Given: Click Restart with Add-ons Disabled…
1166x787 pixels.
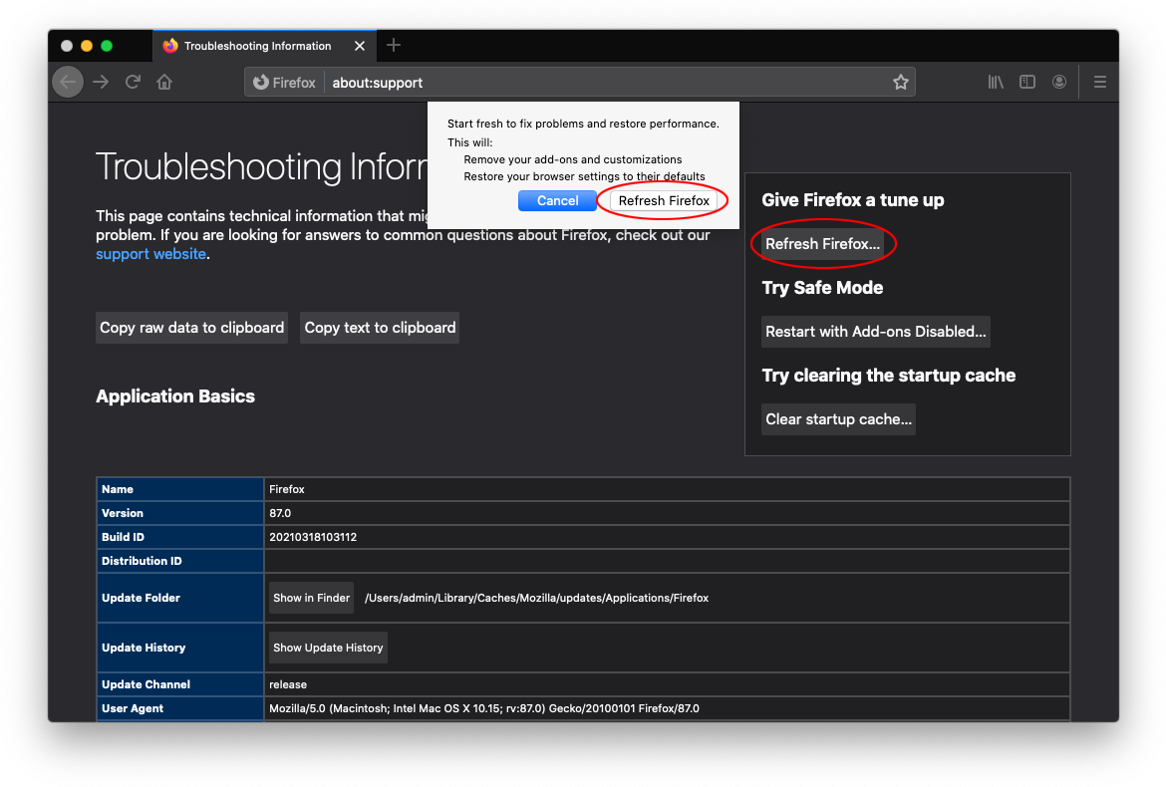Looking at the screenshot, I should pos(875,332).
